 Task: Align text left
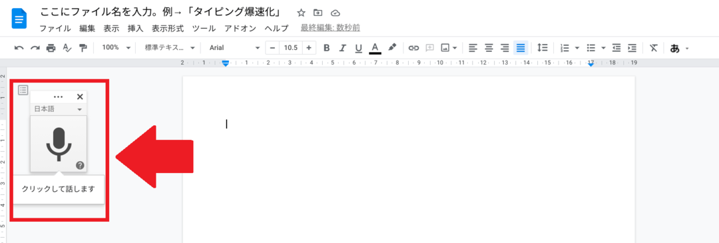pyautogui.click(x=473, y=48)
